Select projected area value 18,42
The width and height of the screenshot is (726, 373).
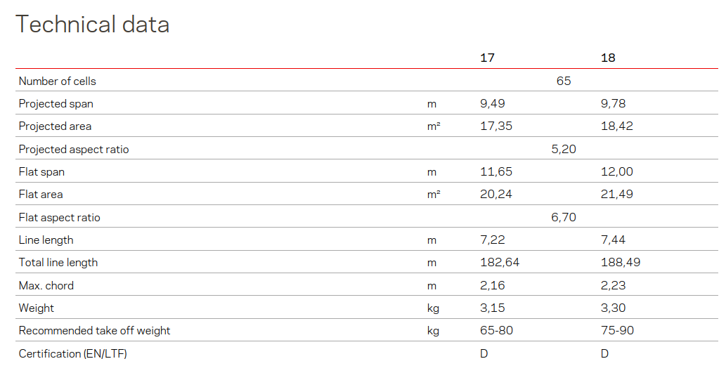click(616, 126)
